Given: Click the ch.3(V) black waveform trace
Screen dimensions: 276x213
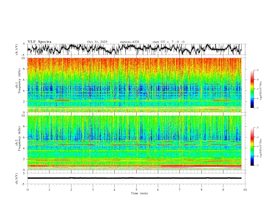Looking at the screenshot, I should (x=135, y=178).
